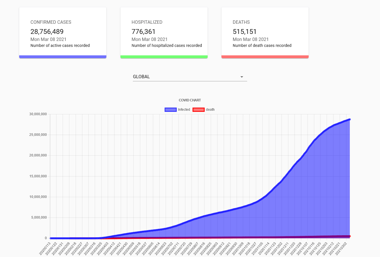Viewport: 380px width, 257px height.
Task: Click the 10,000,000 y-axis label
Action: 38,197
